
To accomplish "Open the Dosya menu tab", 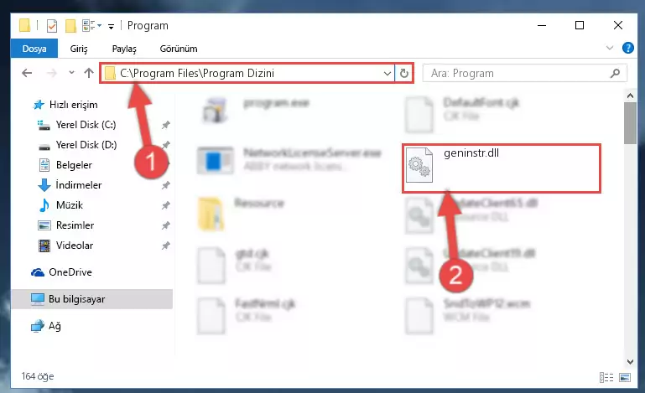I will pos(34,49).
